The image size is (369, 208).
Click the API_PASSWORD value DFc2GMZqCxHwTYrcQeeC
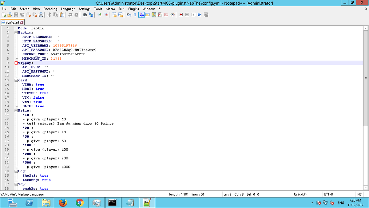(x=75, y=50)
